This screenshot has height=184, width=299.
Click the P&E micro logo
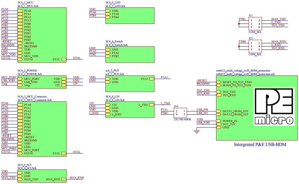[x=274, y=106]
